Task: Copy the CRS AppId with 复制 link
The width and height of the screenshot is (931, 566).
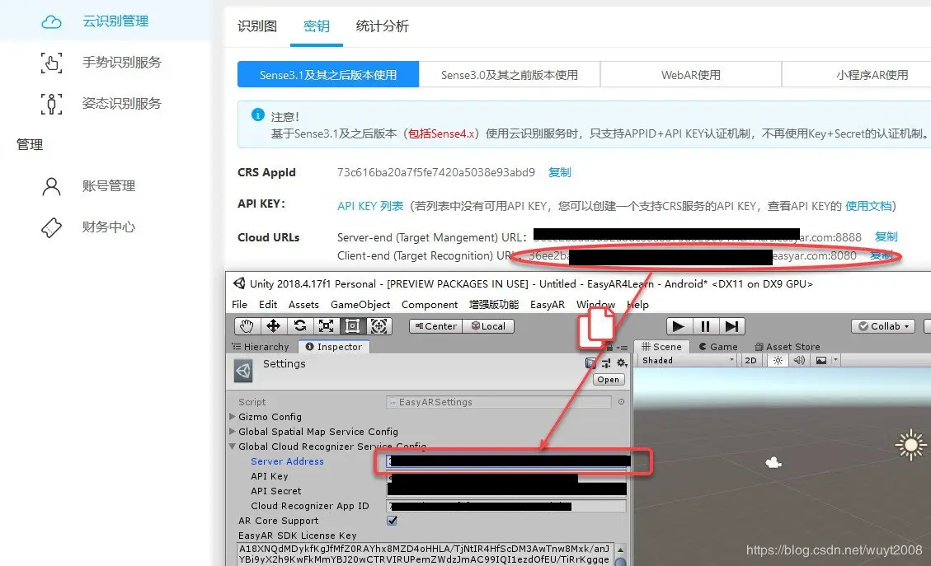Action: 559,172
